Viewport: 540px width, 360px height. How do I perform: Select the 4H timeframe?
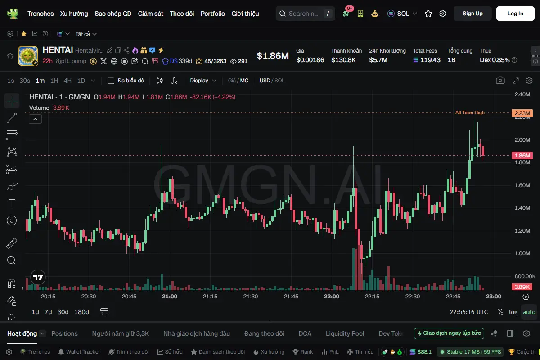[67, 81]
